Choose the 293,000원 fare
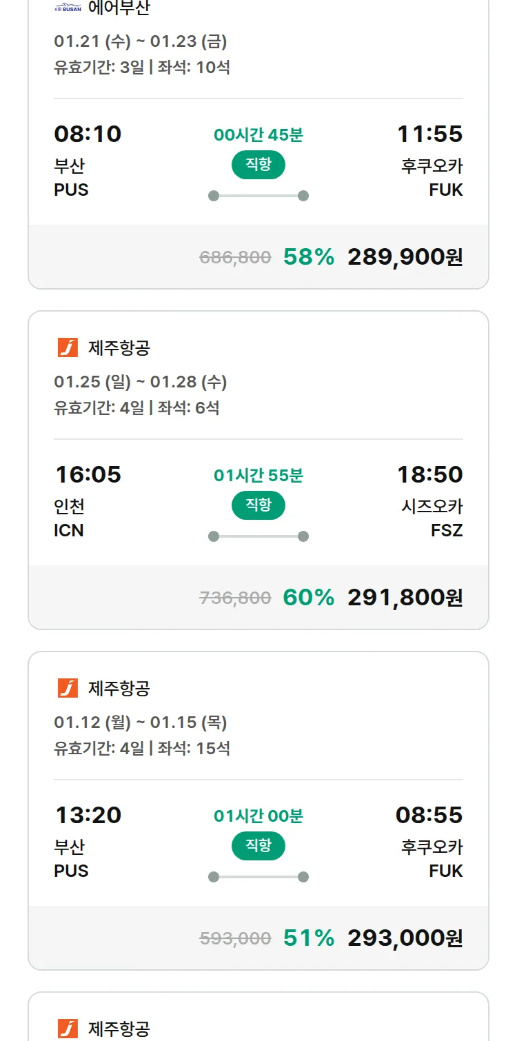 tap(405, 938)
